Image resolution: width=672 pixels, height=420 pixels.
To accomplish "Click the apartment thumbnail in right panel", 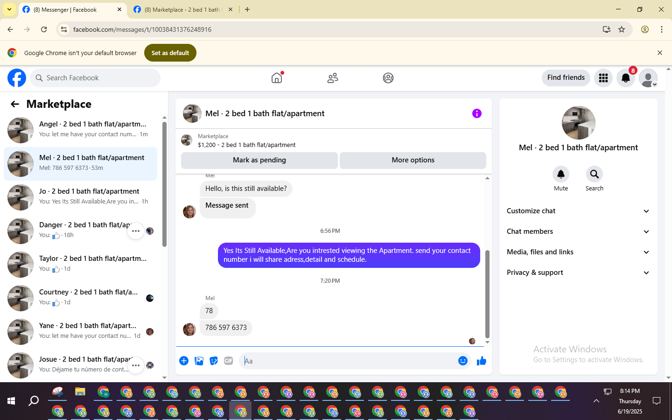I will (579, 123).
